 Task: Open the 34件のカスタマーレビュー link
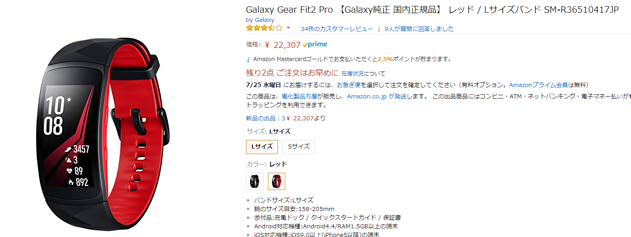[337, 29]
